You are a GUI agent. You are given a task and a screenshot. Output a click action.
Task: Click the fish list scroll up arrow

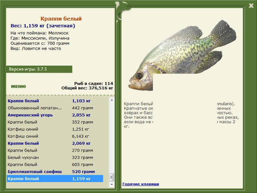[112, 100]
